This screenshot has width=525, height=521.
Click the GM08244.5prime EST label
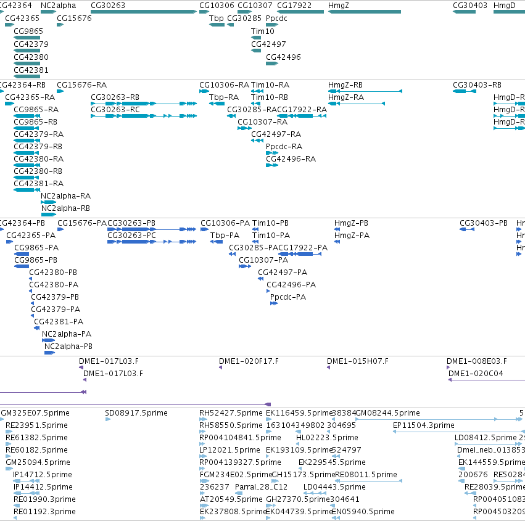[387, 413]
